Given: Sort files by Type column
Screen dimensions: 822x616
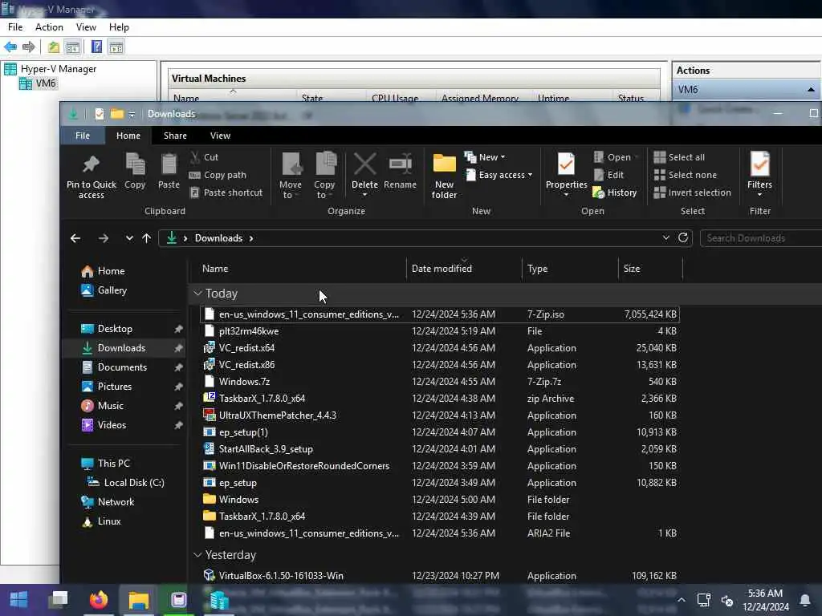Looking at the screenshot, I should coord(570,269).
